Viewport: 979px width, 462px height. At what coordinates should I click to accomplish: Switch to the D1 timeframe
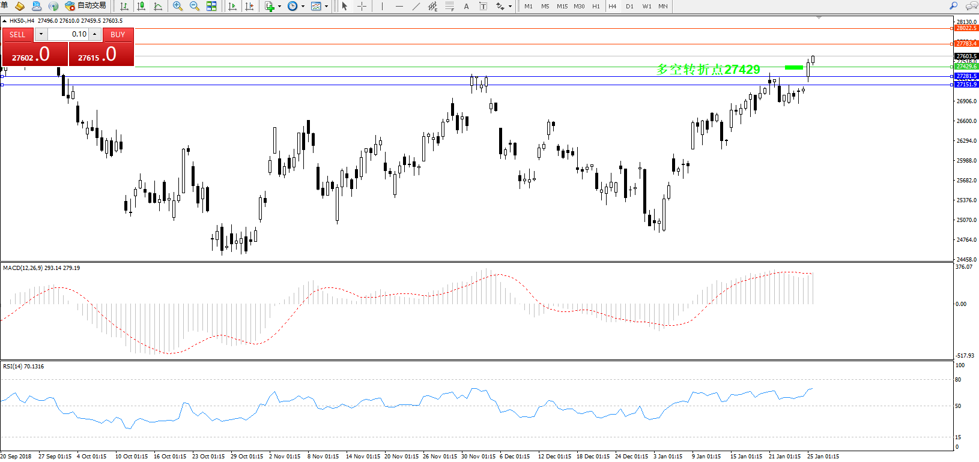[x=629, y=6]
